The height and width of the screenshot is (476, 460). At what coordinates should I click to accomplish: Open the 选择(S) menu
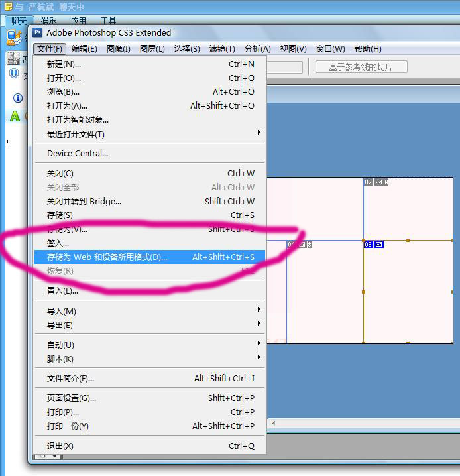tap(187, 49)
